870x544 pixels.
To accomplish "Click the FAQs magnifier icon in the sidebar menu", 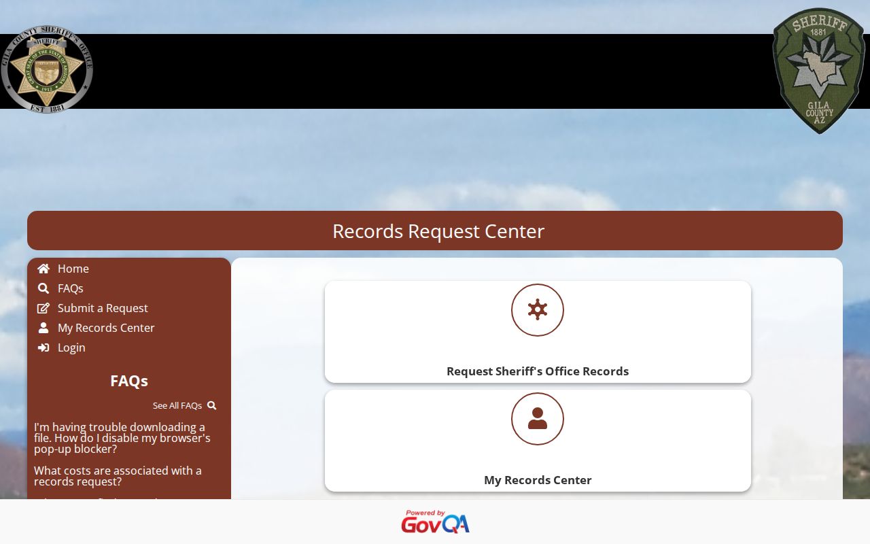I will click(x=43, y=288).
